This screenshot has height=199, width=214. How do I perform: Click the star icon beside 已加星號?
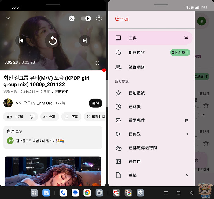tap(118, 93)
